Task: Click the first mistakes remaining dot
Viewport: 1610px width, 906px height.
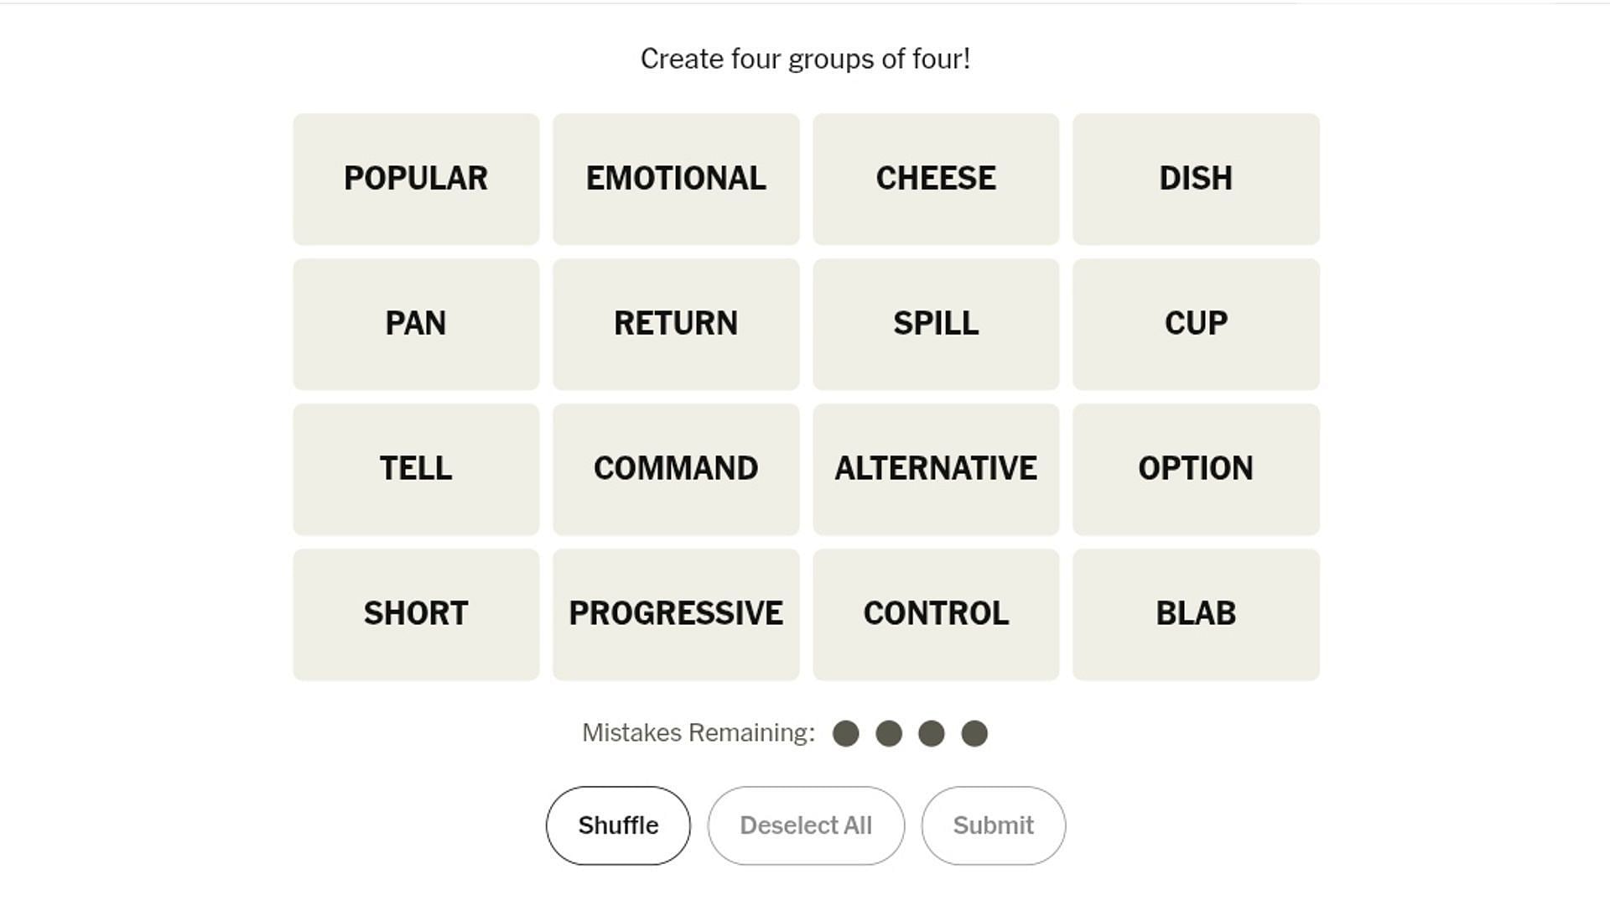Action: click(844, 732)
